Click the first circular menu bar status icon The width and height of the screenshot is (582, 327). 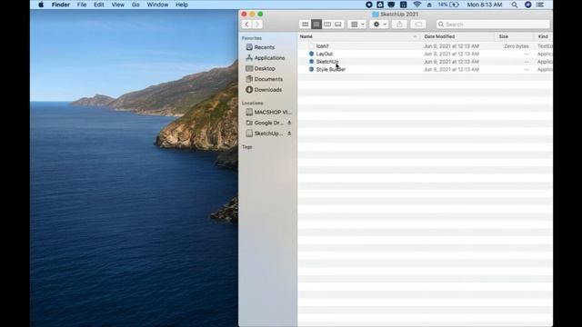(x=368, y=5)
